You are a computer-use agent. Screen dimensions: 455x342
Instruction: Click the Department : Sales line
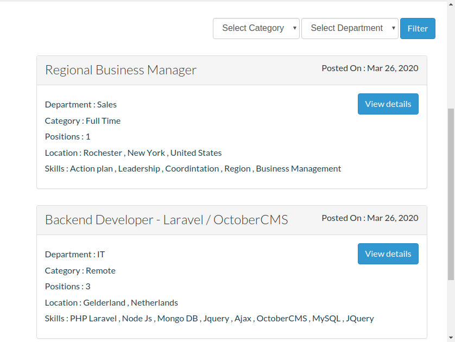click(x=81, y=104)
